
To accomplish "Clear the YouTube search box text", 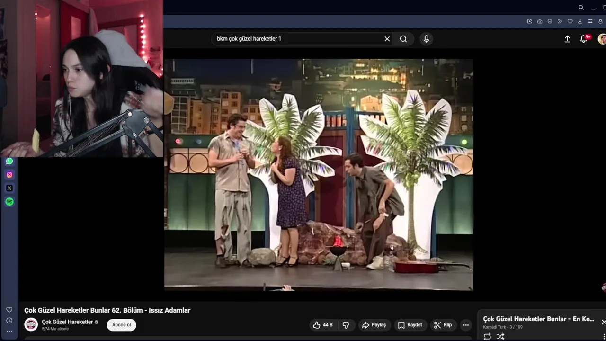I will (x=387, y=39).
